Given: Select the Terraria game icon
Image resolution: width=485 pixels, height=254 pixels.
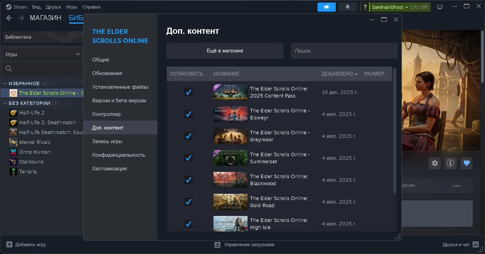Looking at the screenshot, I should pos(13,172).
